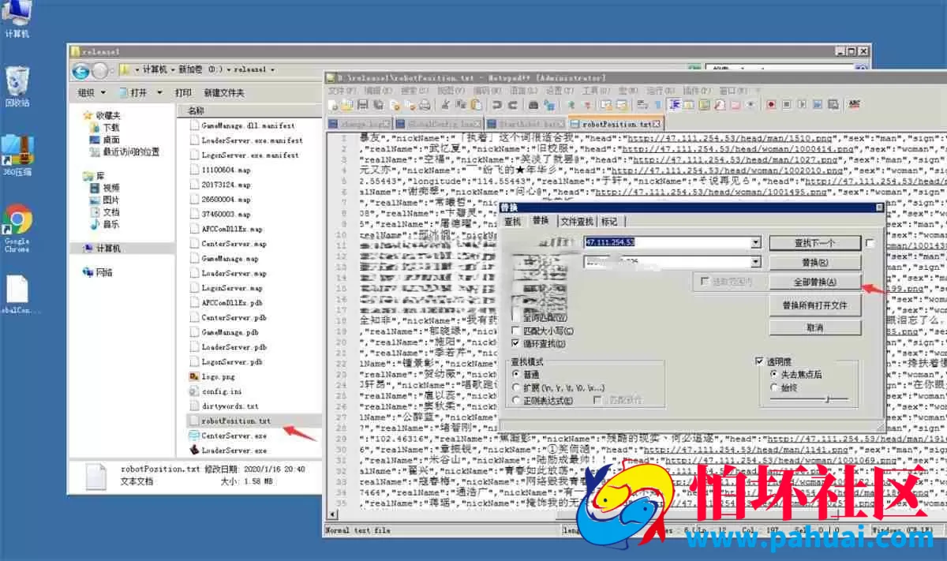Click the Undo arrow icon in toolbar

496,105
